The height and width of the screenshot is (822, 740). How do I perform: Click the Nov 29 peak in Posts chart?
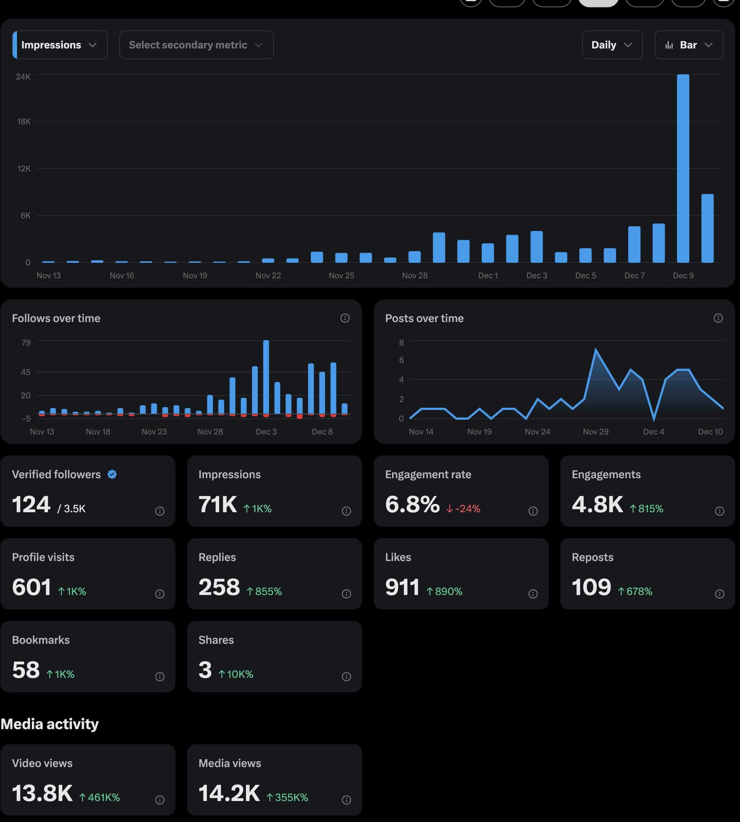click(x=596, y=350)
